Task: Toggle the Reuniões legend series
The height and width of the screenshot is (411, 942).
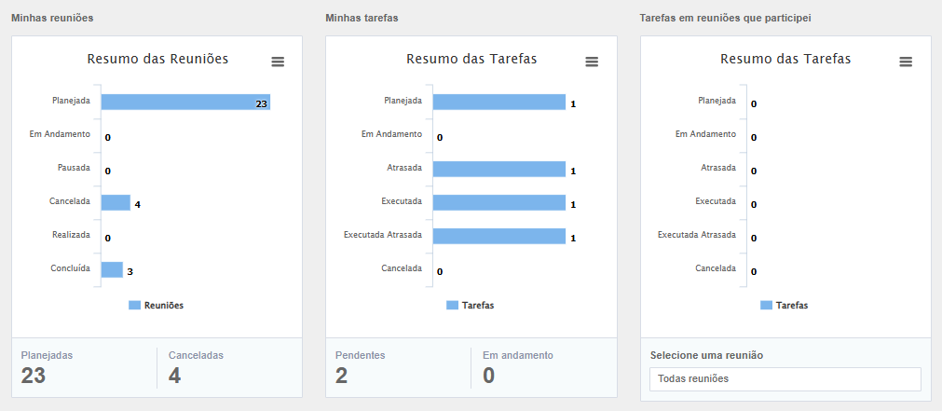Action: [157, 305]
